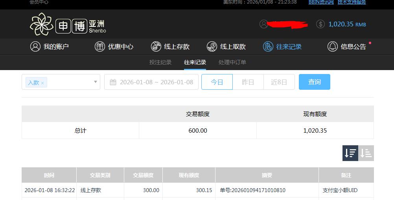Switch to 投注纪录 tab
394x200 pixels.
(160, 62)
